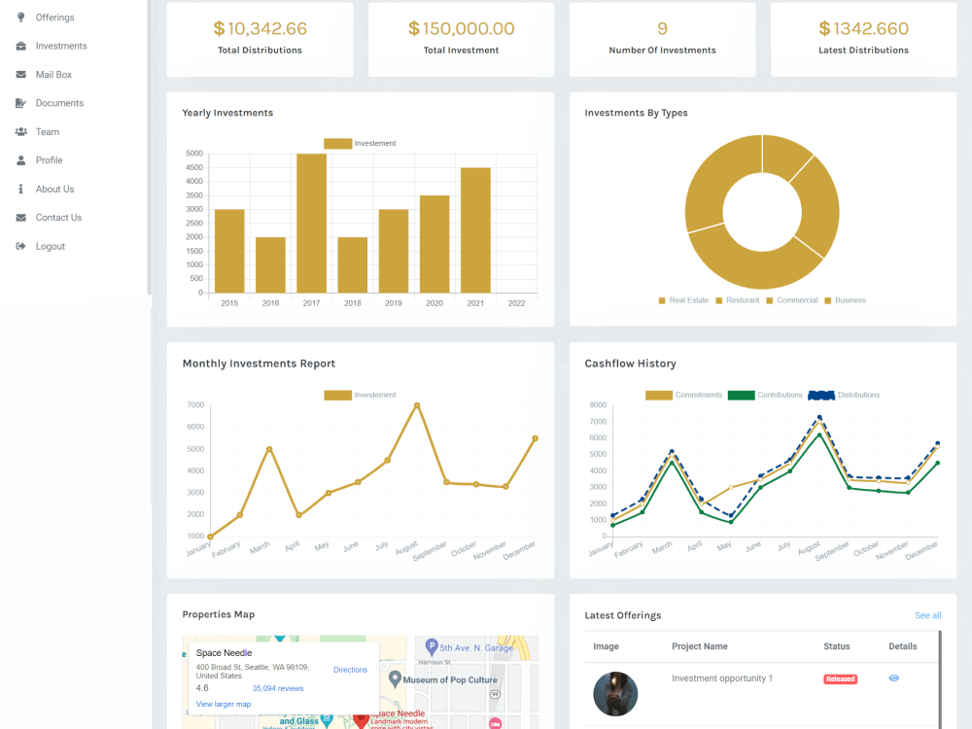Click the 2017 bar in Yearly Investments
The image size is (972, 729).
tap(311, 224)
